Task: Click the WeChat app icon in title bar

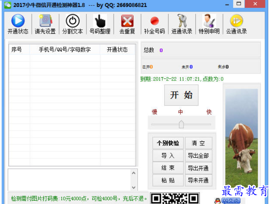Action: (x=7, y=5)
